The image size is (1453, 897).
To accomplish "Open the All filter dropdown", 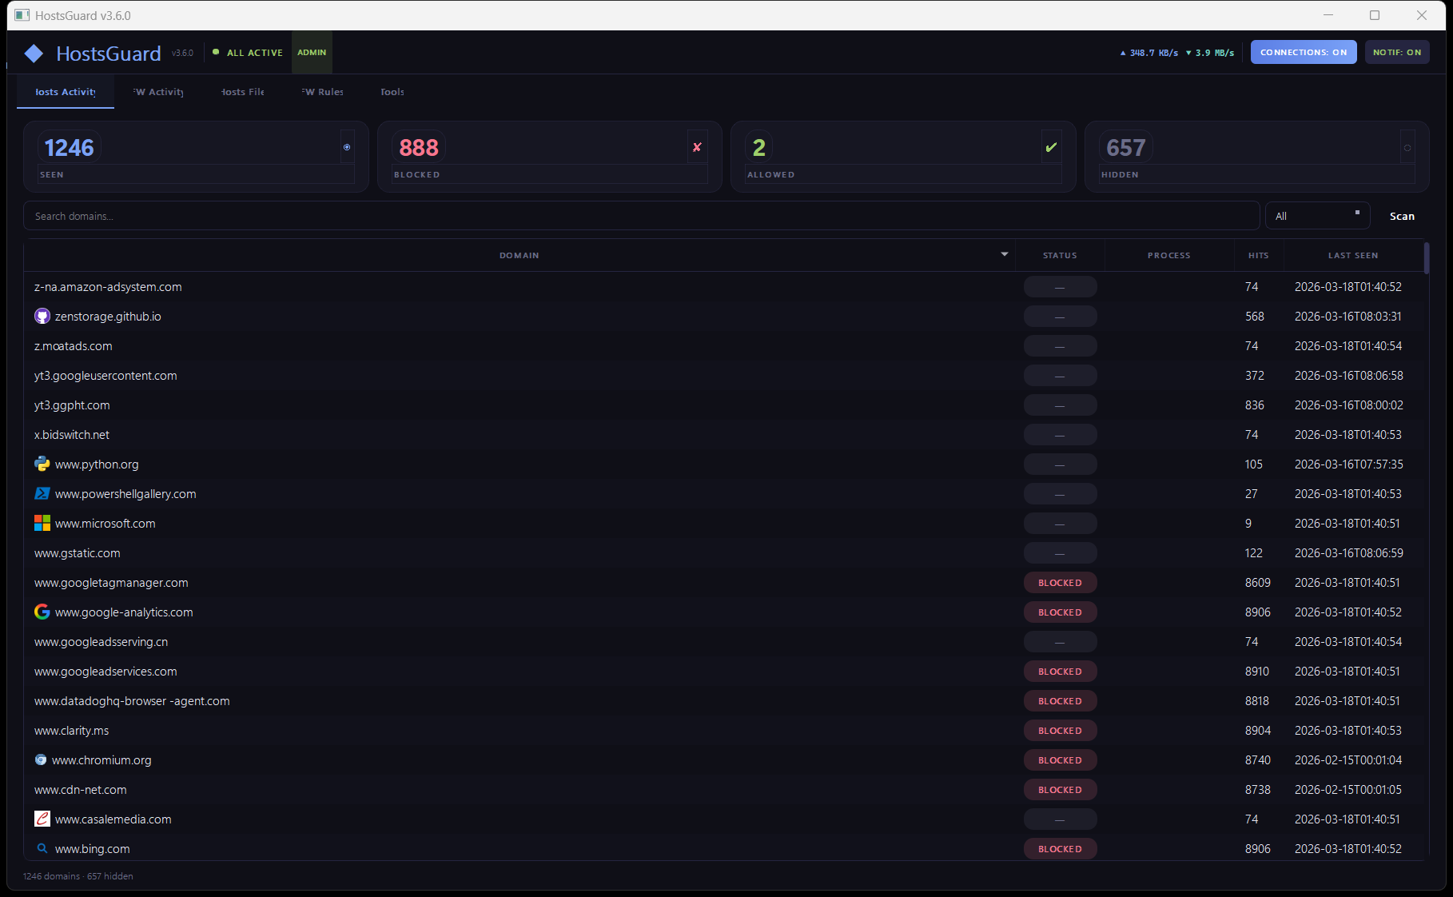I will pyautogui.click(x=1317, y=215).
